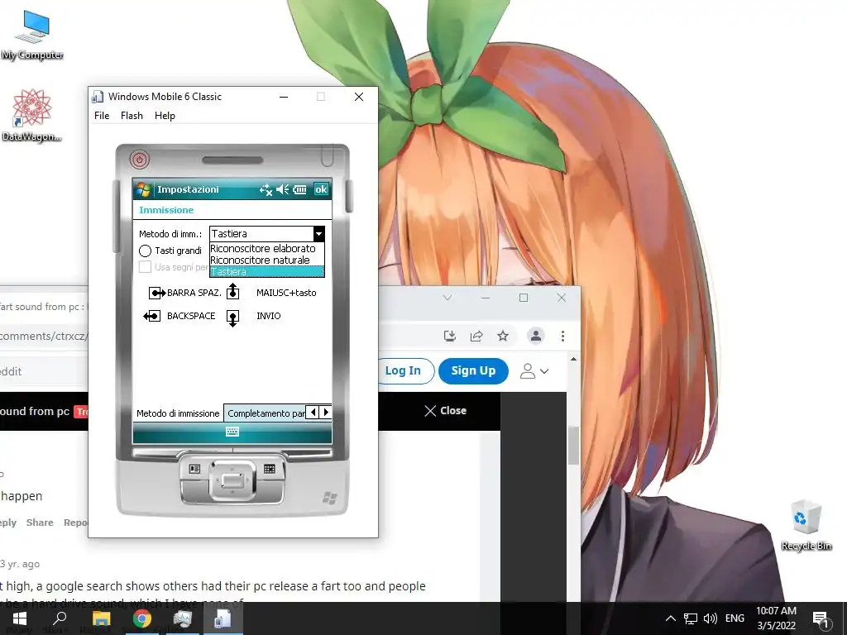Click the Share link under Reddit comment
847x635 pixels.
coord(40,523)
